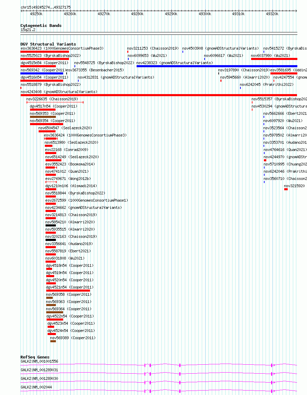The width and height of the screenshot is (307, 395).
Task: Click the black nsv3202163 variant bar
Action: (51, 240)
